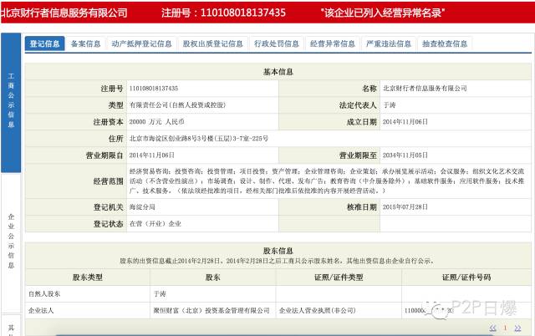Click page number 1 in pagination
Image resolution: width=535 pixels, height=336 pixels.
point(505,328)
